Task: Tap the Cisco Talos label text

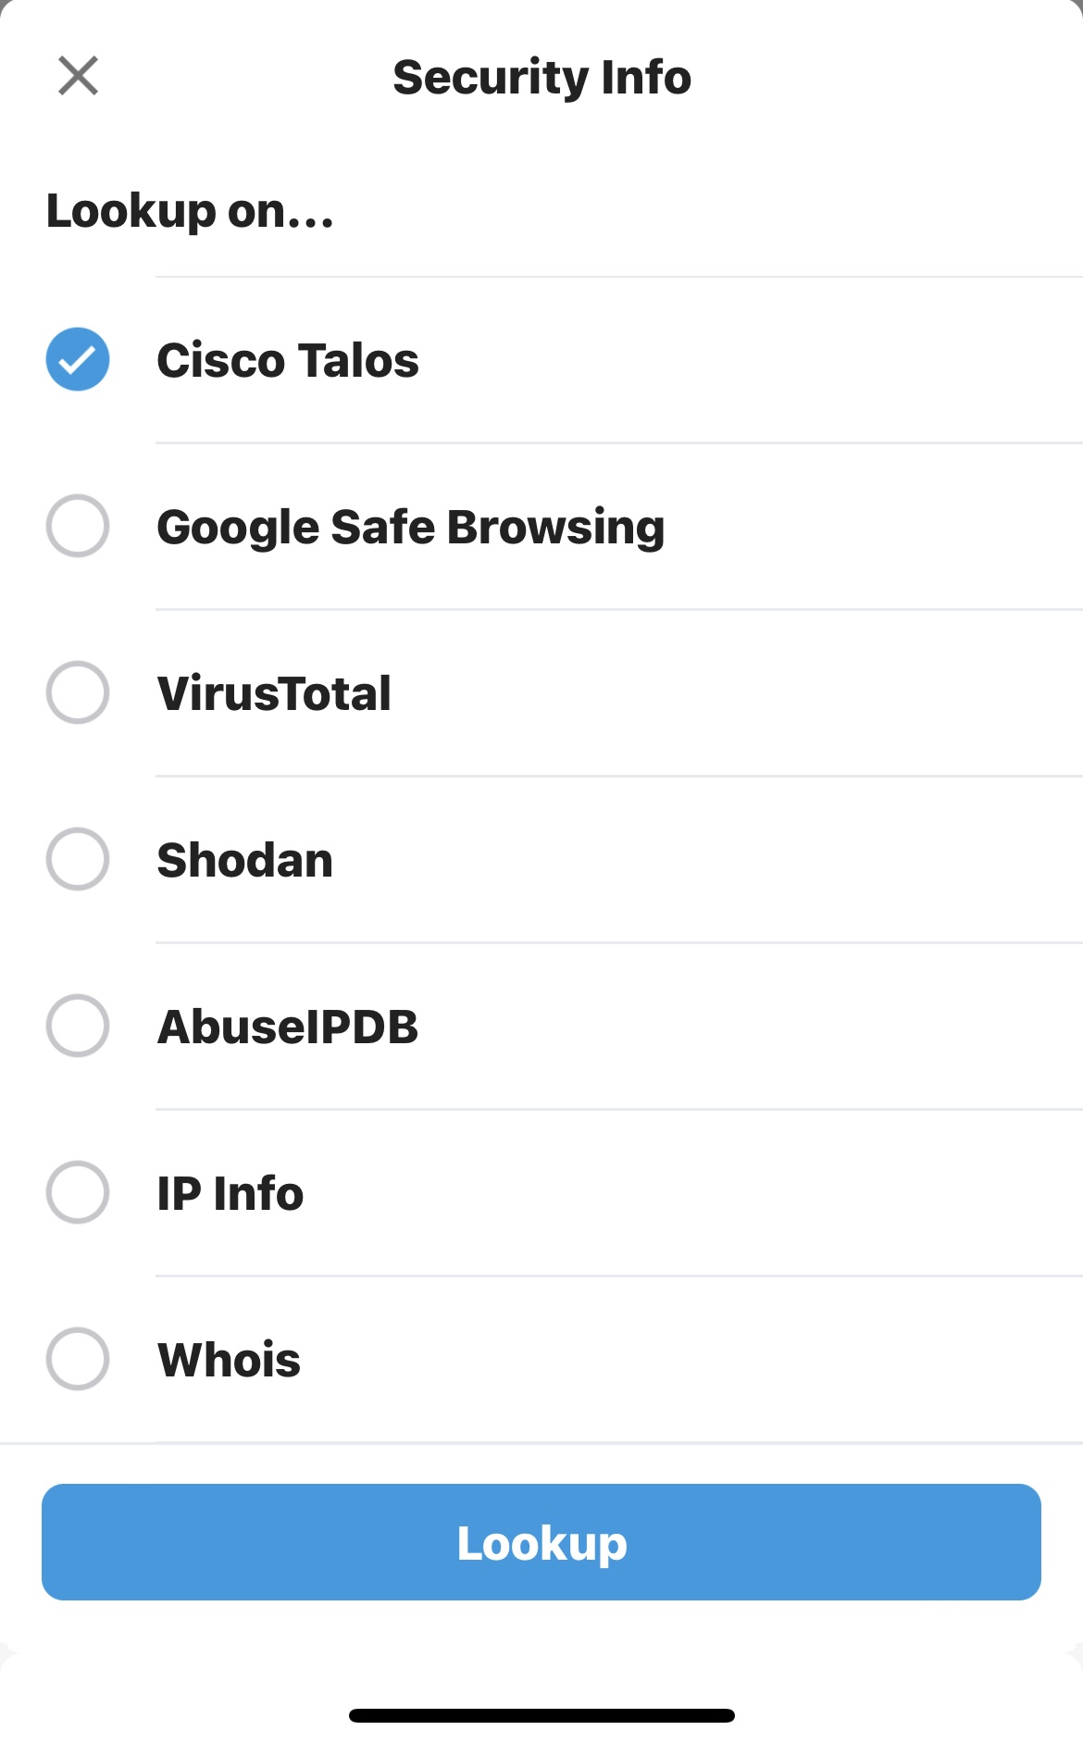Action: click(x=288, y=360)
